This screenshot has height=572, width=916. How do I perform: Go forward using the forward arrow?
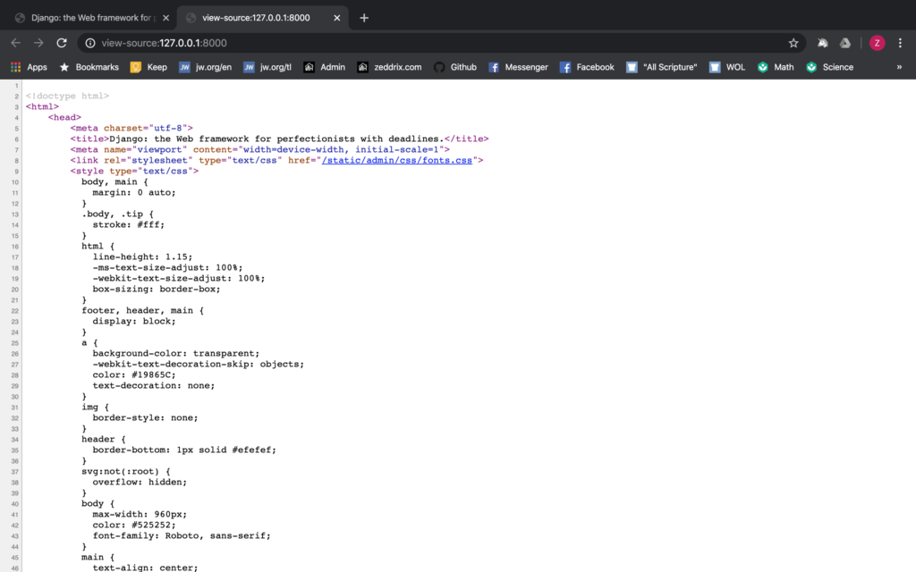point(38,43)
